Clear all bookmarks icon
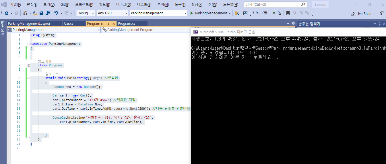Screen dimensions: 386x164 (x=307, y=13)
